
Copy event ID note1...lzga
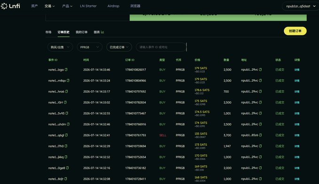(66, 69)
